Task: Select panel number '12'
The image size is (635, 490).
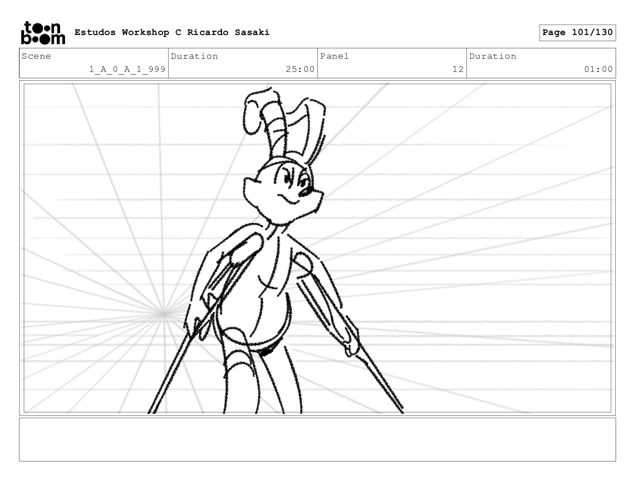Action: [x=458, y=69]
